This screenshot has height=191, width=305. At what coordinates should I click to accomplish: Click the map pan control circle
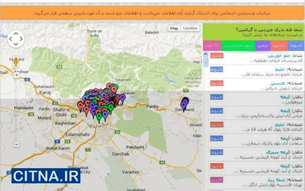[x=16, y=39]
